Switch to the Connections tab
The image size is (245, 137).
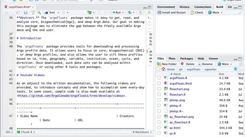203,7
